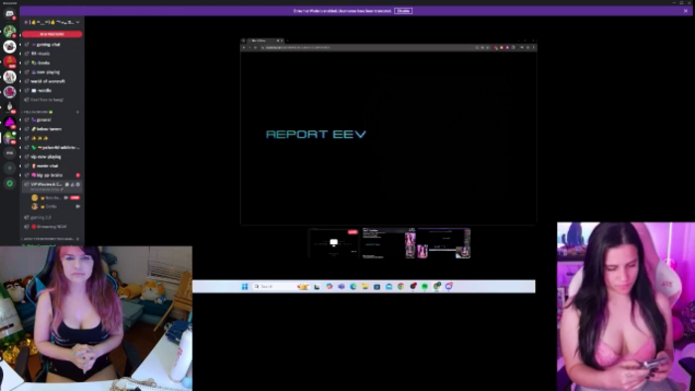695x391 pixels.
Task: Click the Add a Server plus icon
Action: point(10,168)
